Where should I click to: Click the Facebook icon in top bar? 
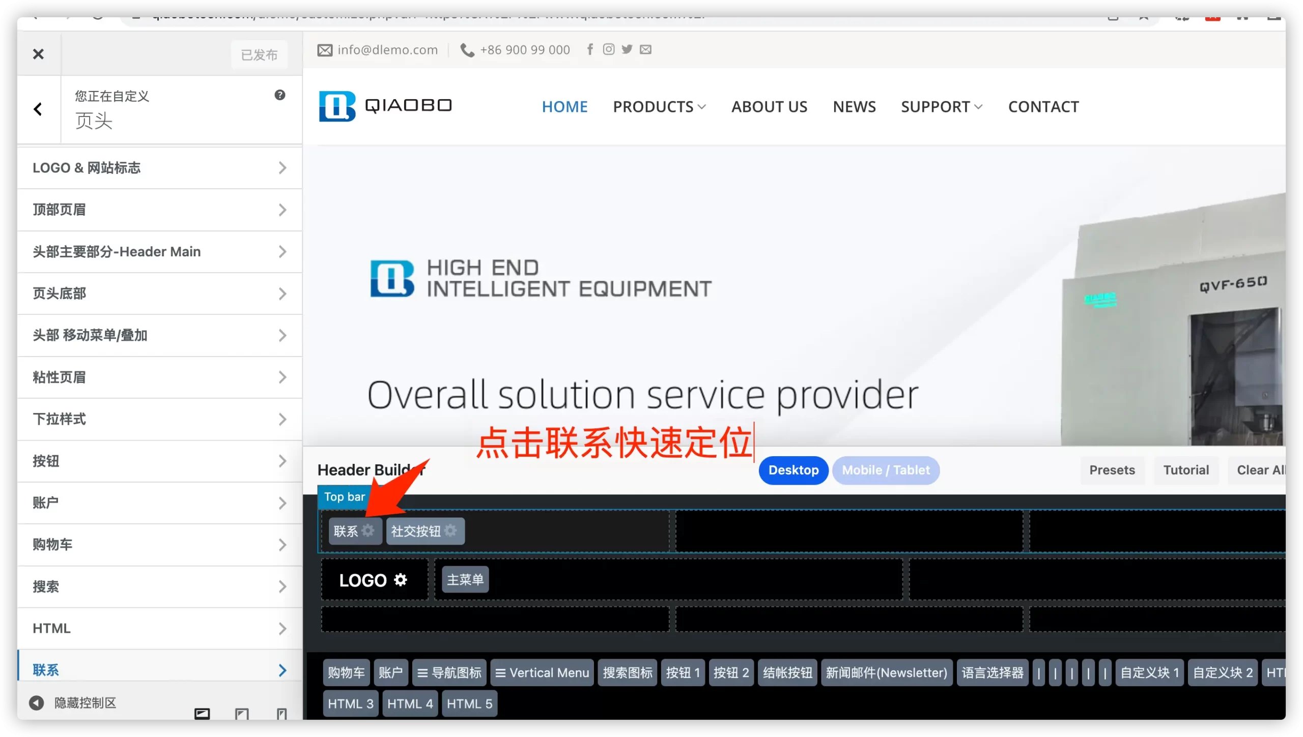pos(590,49)
